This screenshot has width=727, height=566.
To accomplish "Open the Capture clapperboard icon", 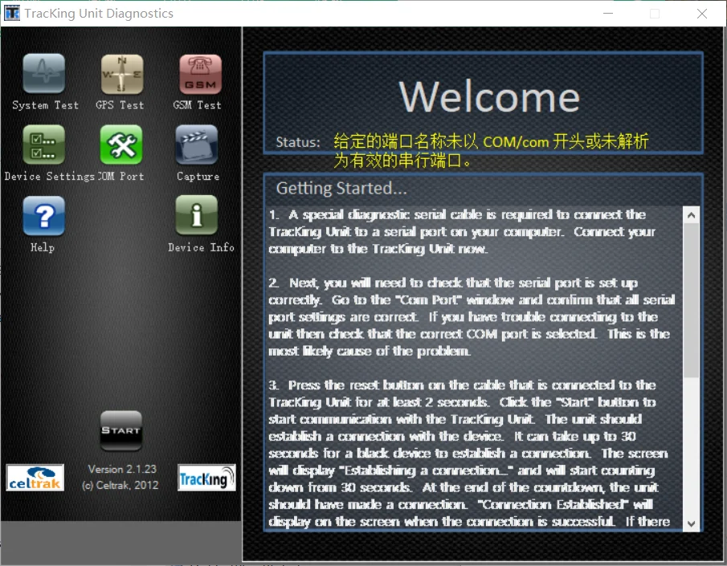I will [197, 145].
